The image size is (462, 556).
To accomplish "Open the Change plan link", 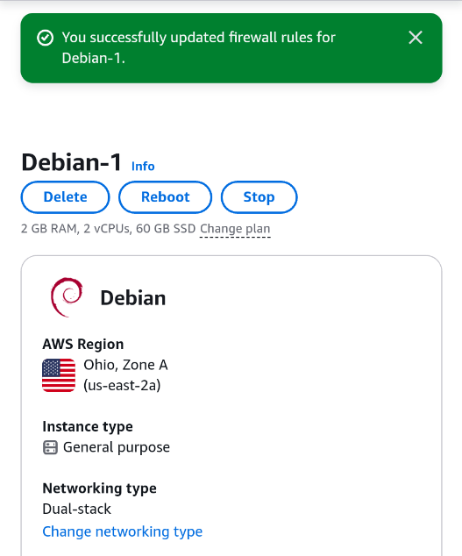I will click(235, 229).
